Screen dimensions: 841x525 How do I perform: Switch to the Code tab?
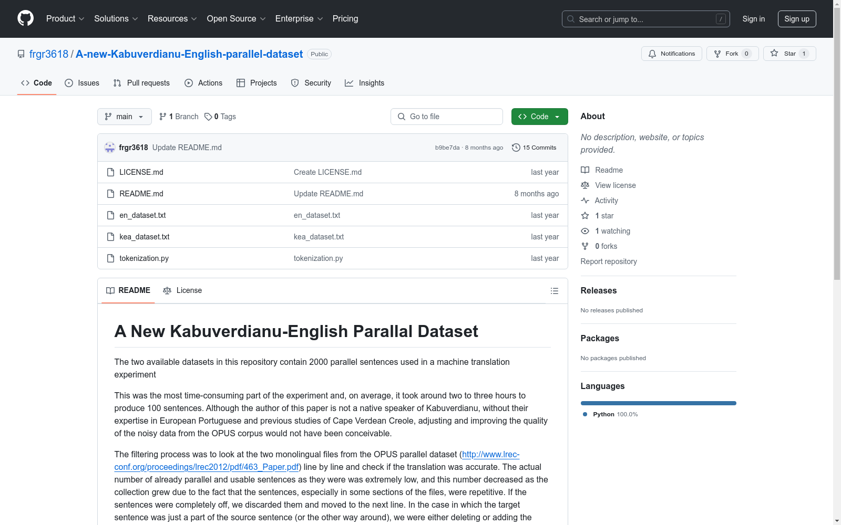pos(37,83)
